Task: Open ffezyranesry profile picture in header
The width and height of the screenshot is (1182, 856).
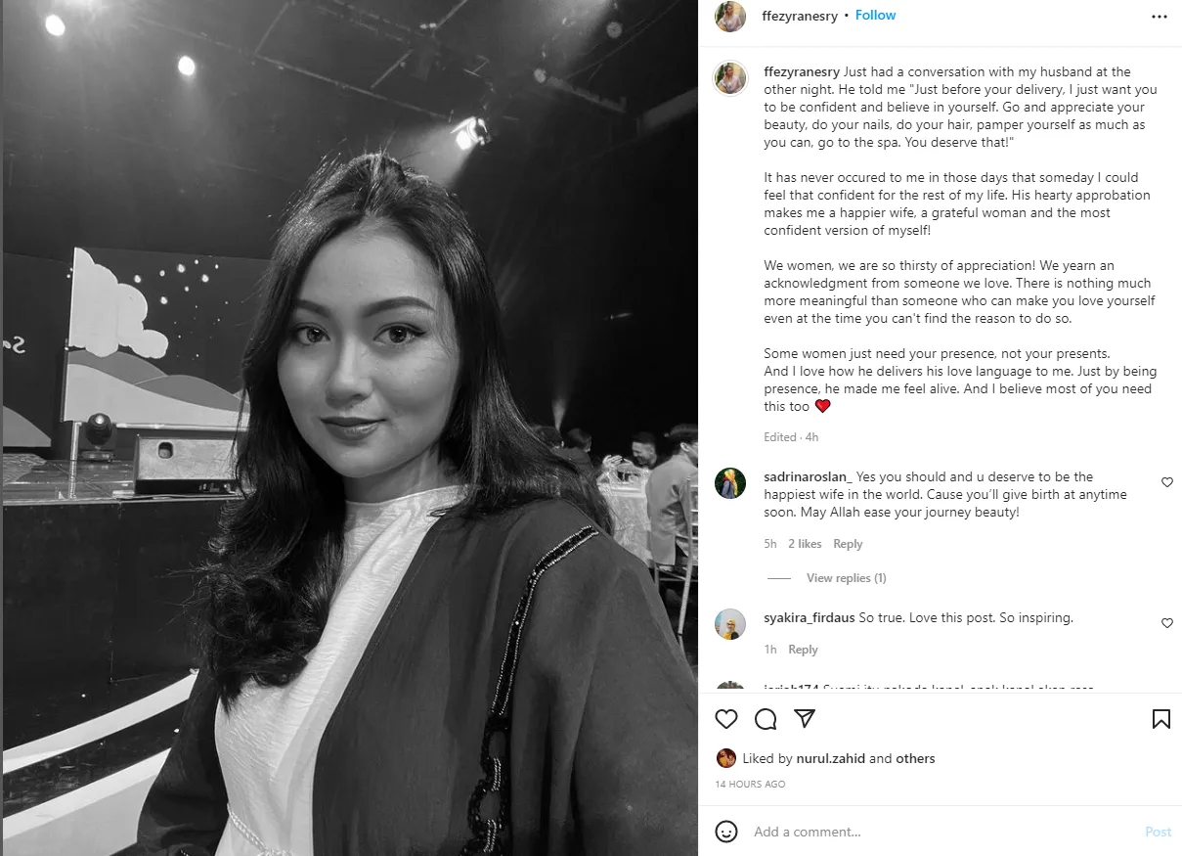Action: 730,17
